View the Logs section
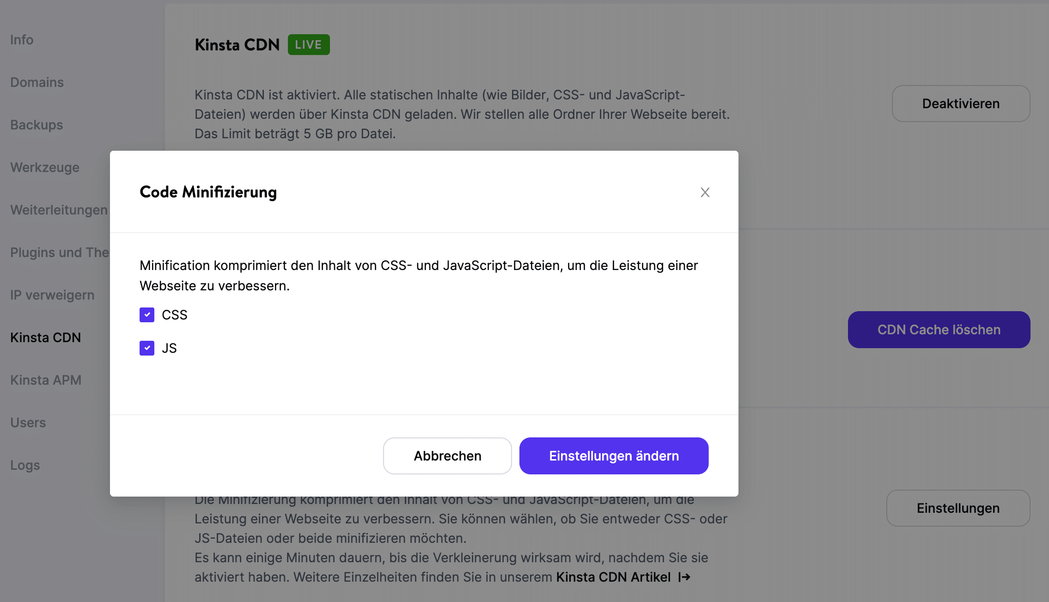The width and height of the screenshot is (1049, 602). (24, 465)
